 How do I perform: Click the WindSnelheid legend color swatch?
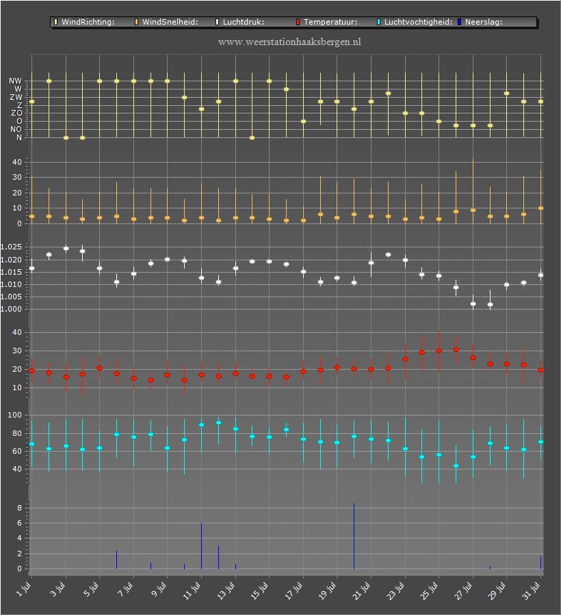click(137, 22)
